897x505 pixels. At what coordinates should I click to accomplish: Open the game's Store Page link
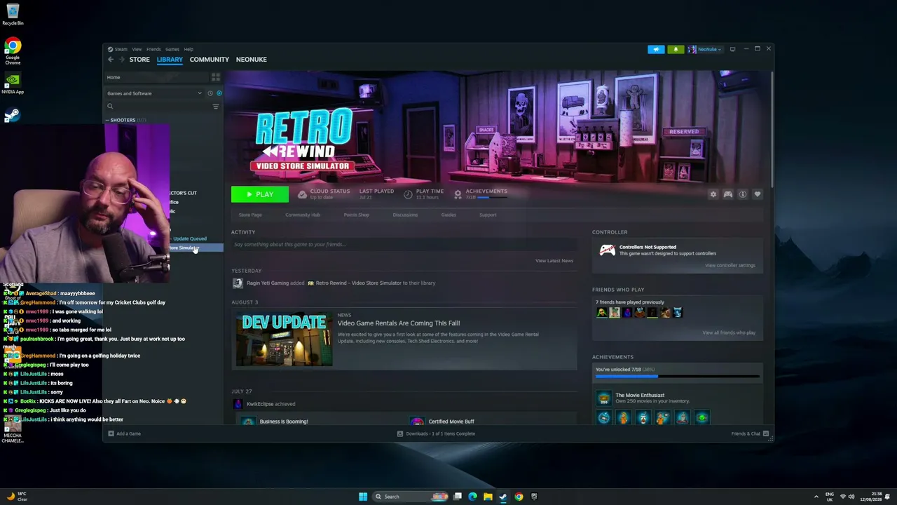pos(250,215)
